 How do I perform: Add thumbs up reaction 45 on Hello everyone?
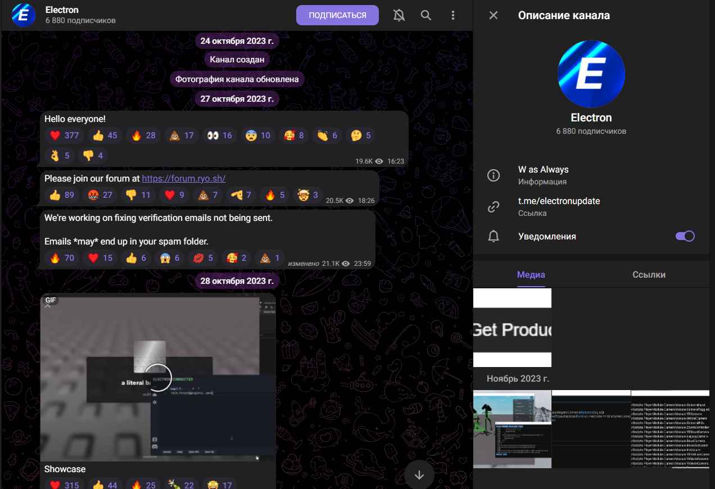pyautogui.click(x=105, y=135)
